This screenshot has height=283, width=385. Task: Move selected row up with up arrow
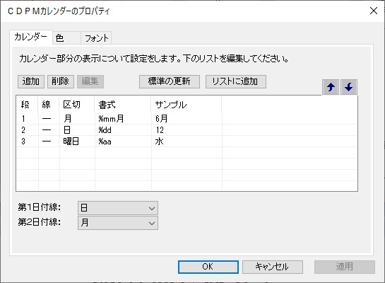[331, 87]
